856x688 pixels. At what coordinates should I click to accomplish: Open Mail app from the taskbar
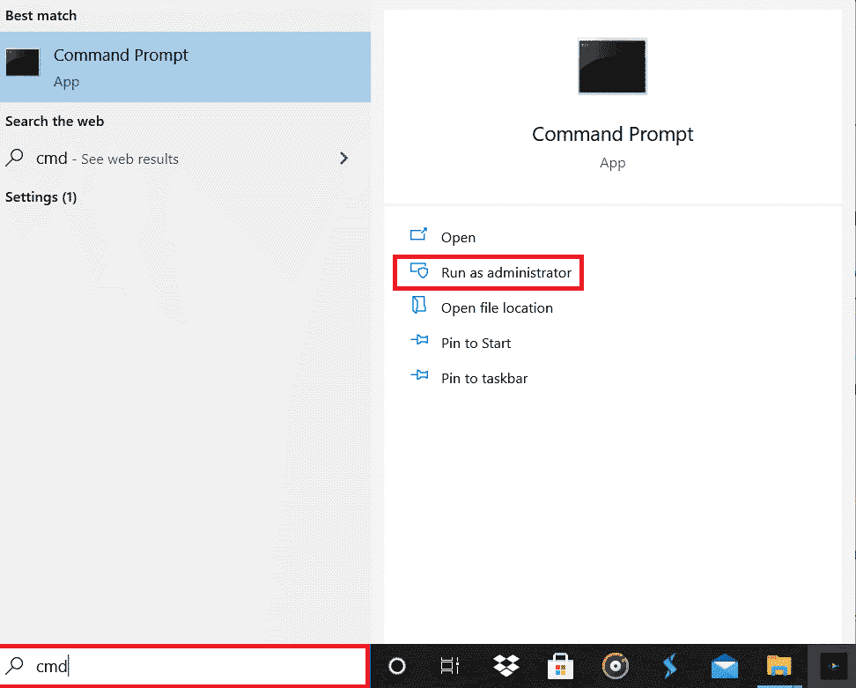coord(725,666)
